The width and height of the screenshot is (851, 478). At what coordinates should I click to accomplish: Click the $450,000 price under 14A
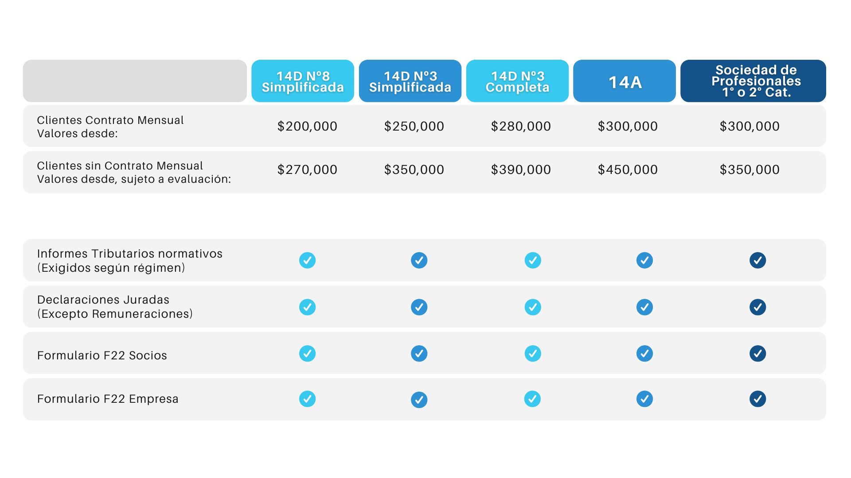tap(628, 170)
